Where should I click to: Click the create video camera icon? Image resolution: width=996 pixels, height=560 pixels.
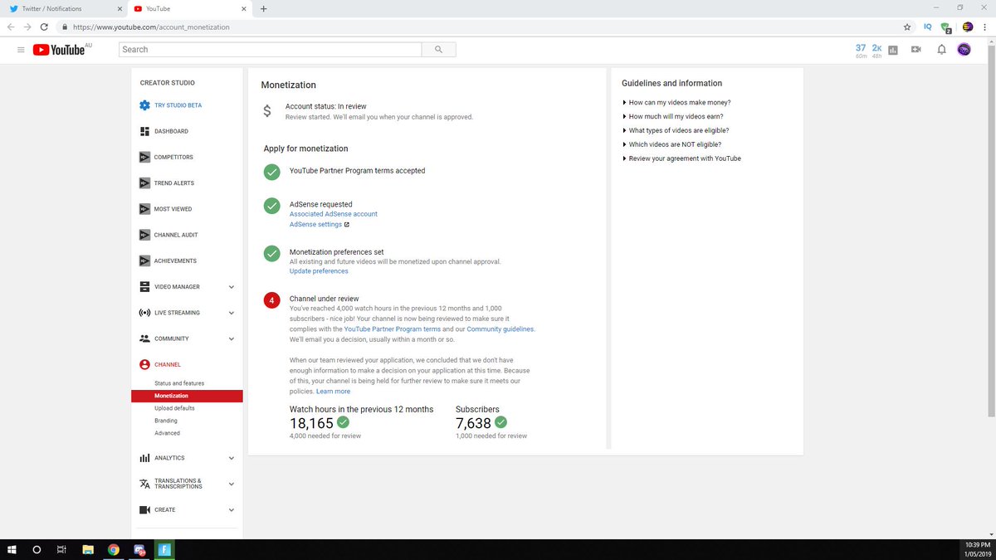point(916,50)
